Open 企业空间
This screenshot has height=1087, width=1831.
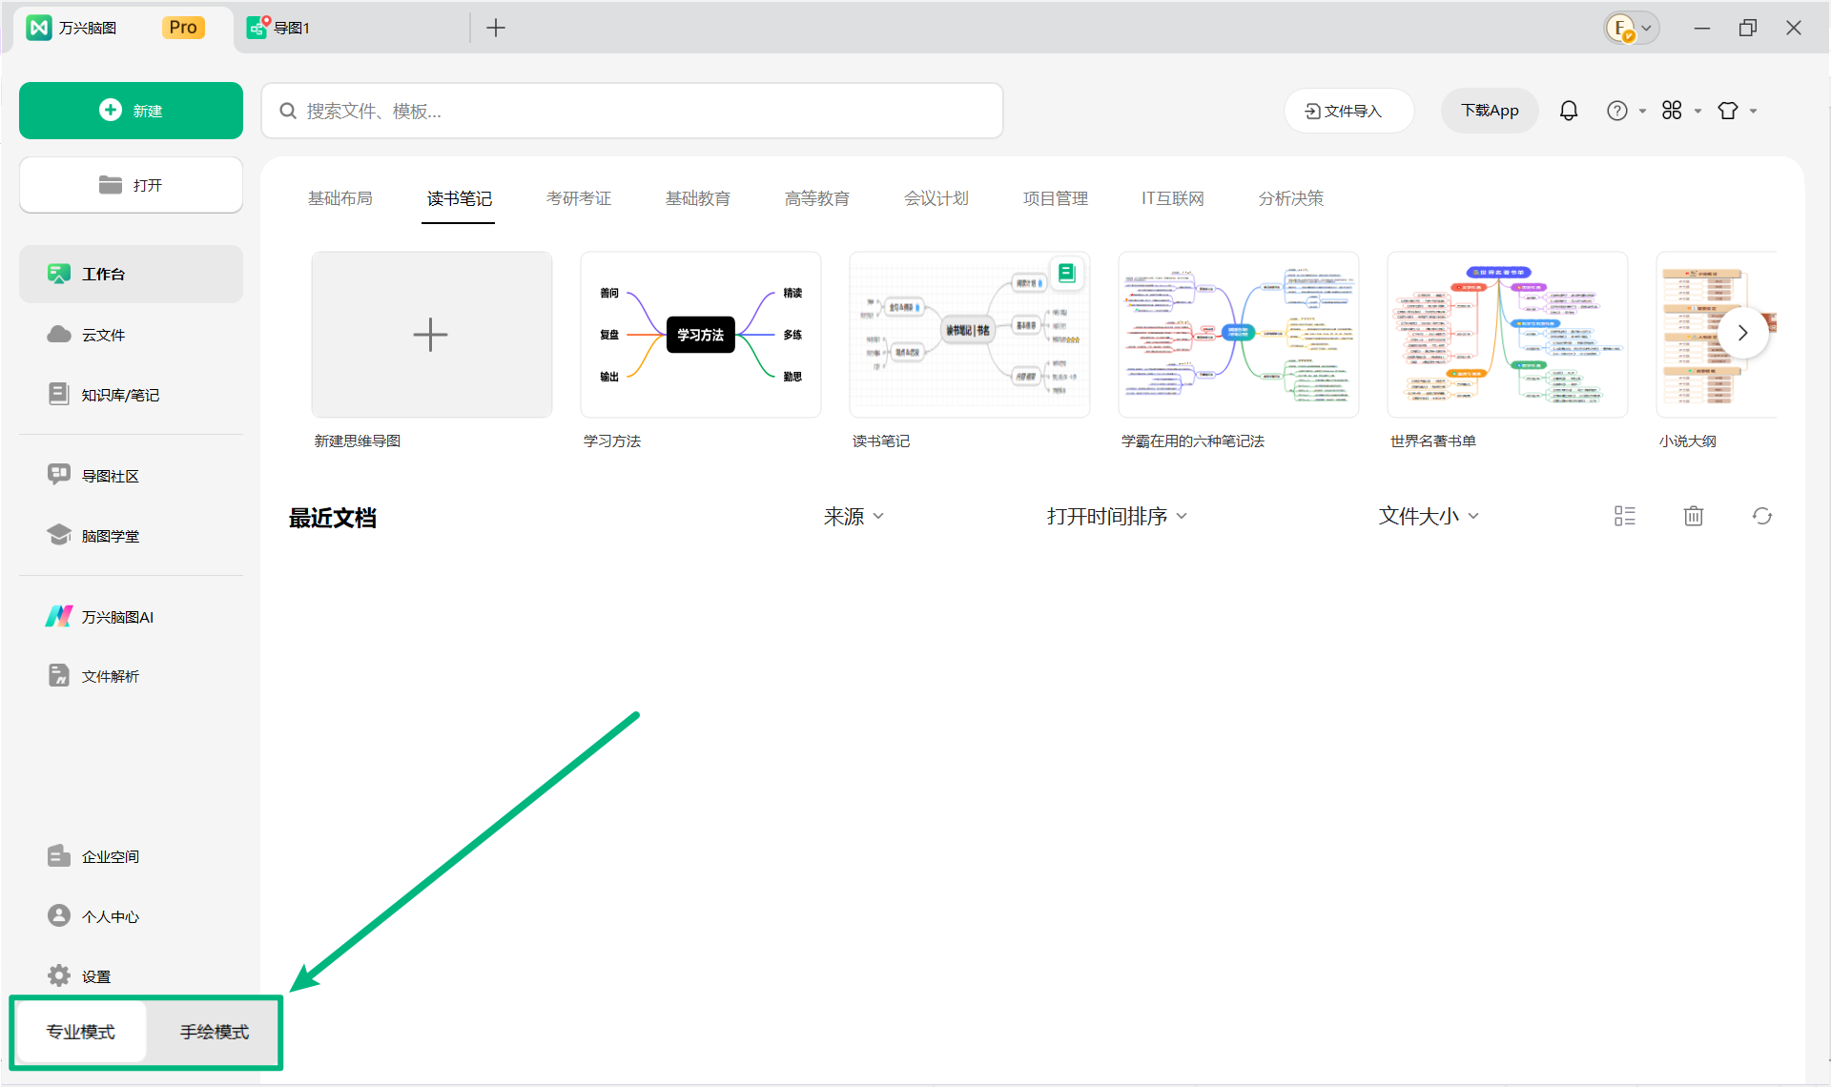[x=131, y=856]
